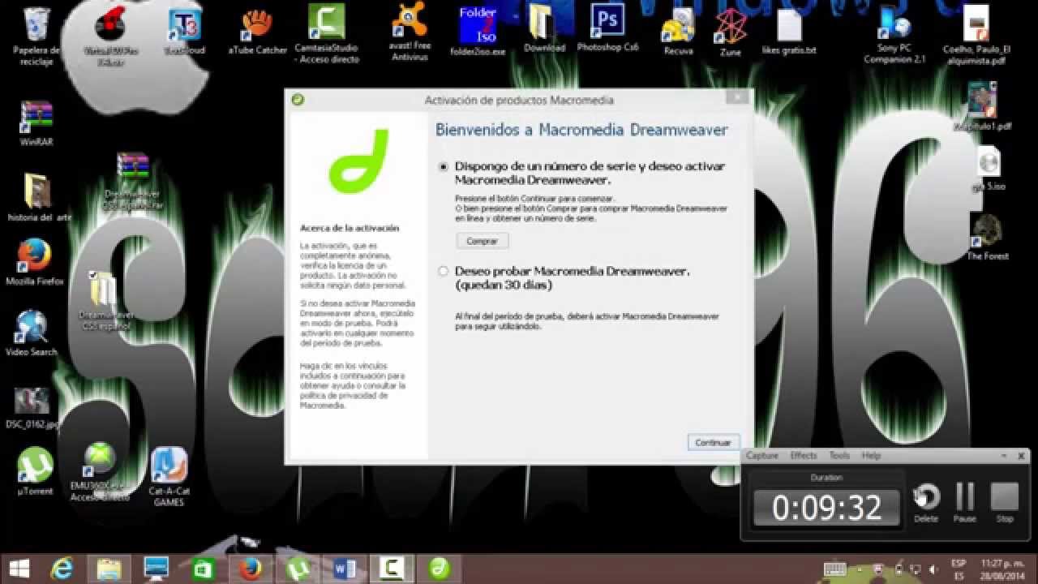Viewport: 1038px width, 584px height.
Task: Open Internet Explorer from the taskbar
Action: tap(62, 569)
